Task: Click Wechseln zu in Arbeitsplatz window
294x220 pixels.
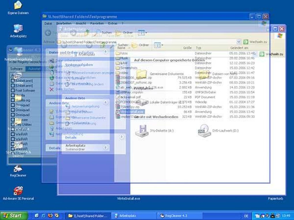Action: pyautogui.click(x=271, y=54)
